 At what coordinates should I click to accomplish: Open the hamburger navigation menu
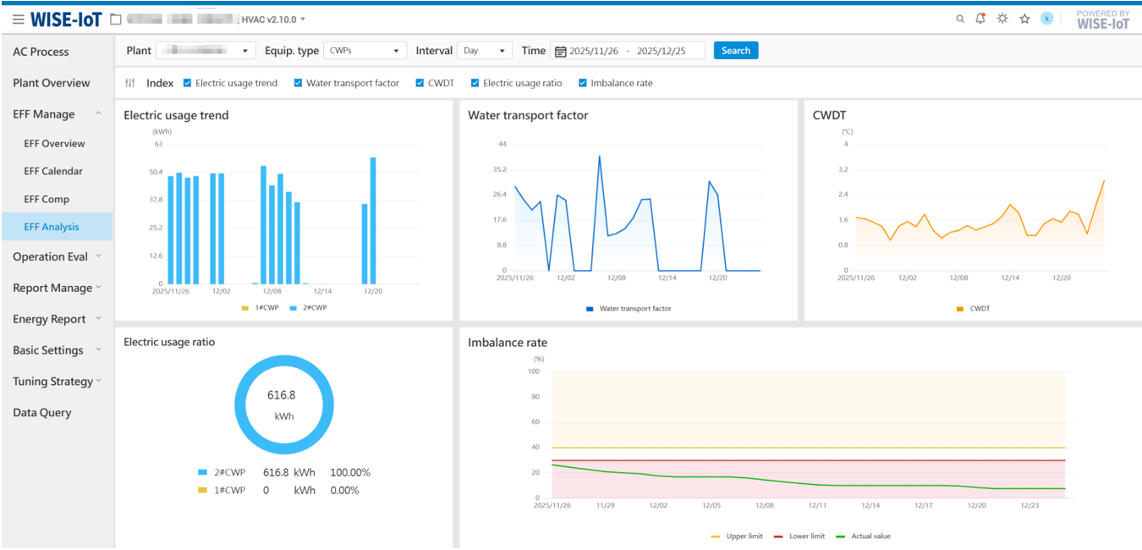tap(18, 19)
